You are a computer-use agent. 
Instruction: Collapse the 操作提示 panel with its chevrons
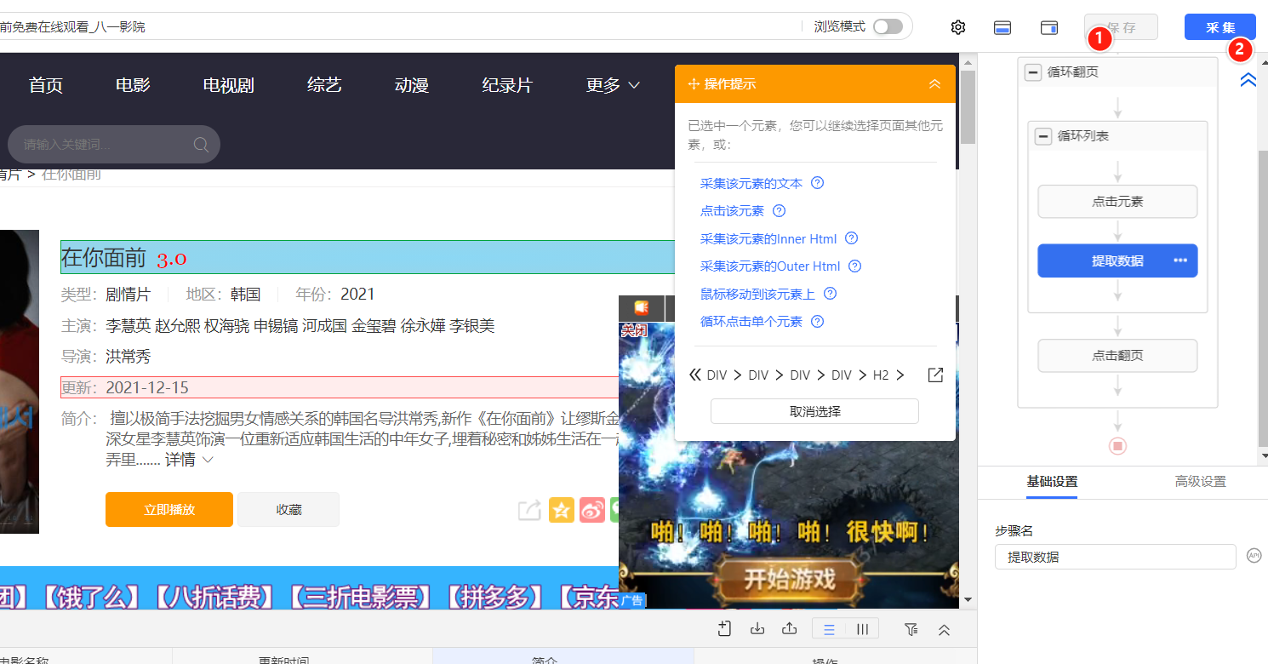pyautogui.click(x=934, y=84)
